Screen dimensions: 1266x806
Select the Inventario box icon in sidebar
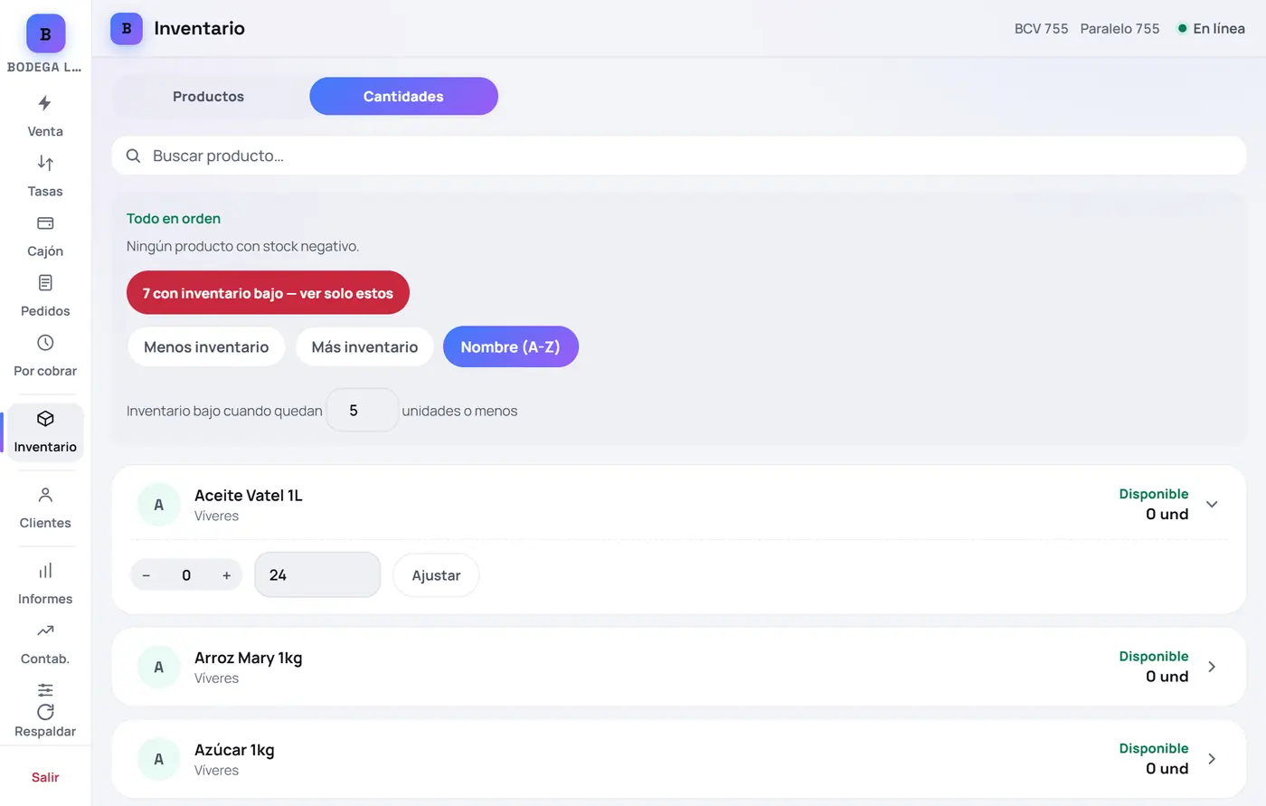click(45, 419)
